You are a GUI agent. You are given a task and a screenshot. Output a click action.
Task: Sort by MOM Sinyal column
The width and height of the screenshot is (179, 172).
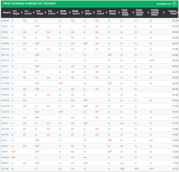(64, 12)
